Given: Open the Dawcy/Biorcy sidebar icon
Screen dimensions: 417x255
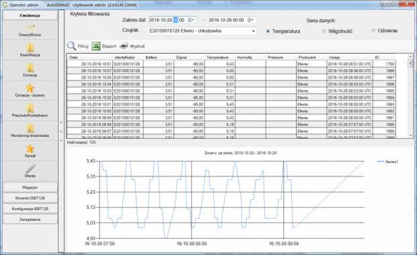Looking at the screenshot, I should pos(30,28).
